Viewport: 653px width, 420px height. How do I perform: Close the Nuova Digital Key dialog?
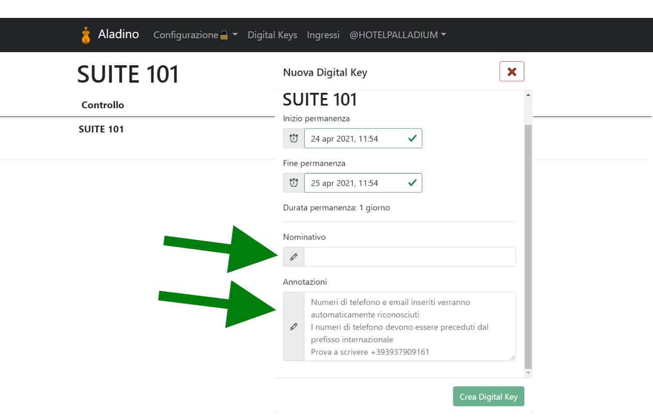(x=512, y=72)
